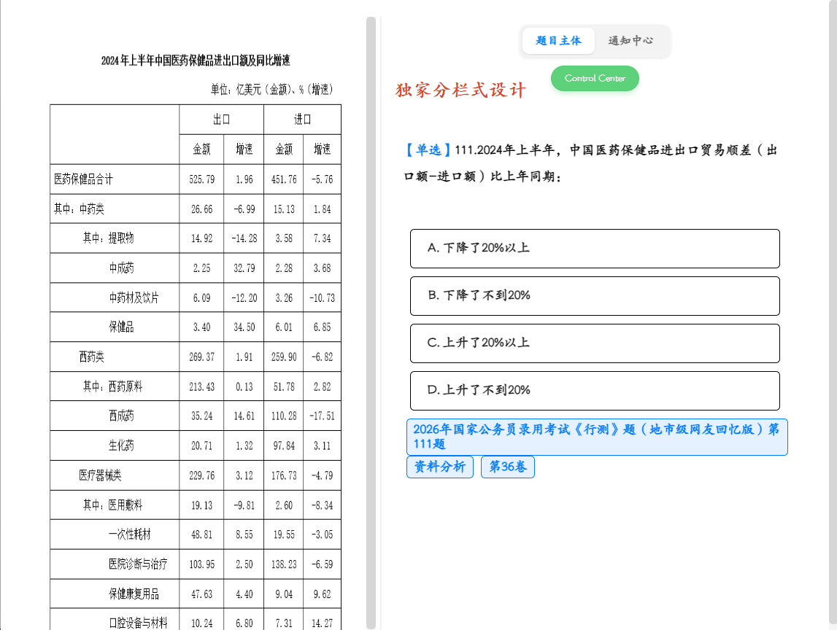Image resolution: width=837 pixels, height=630 pixels.
Task: Click the 进口 column header
Action: click(303, 120)
